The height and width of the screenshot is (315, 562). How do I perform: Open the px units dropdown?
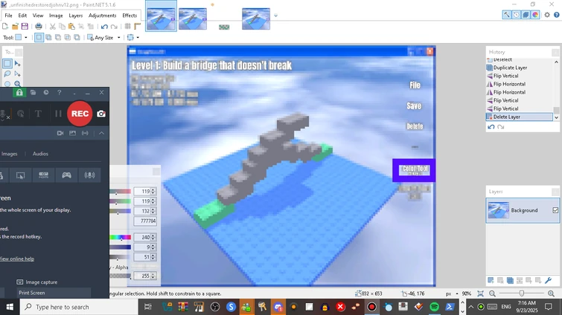tap(452, 293)
